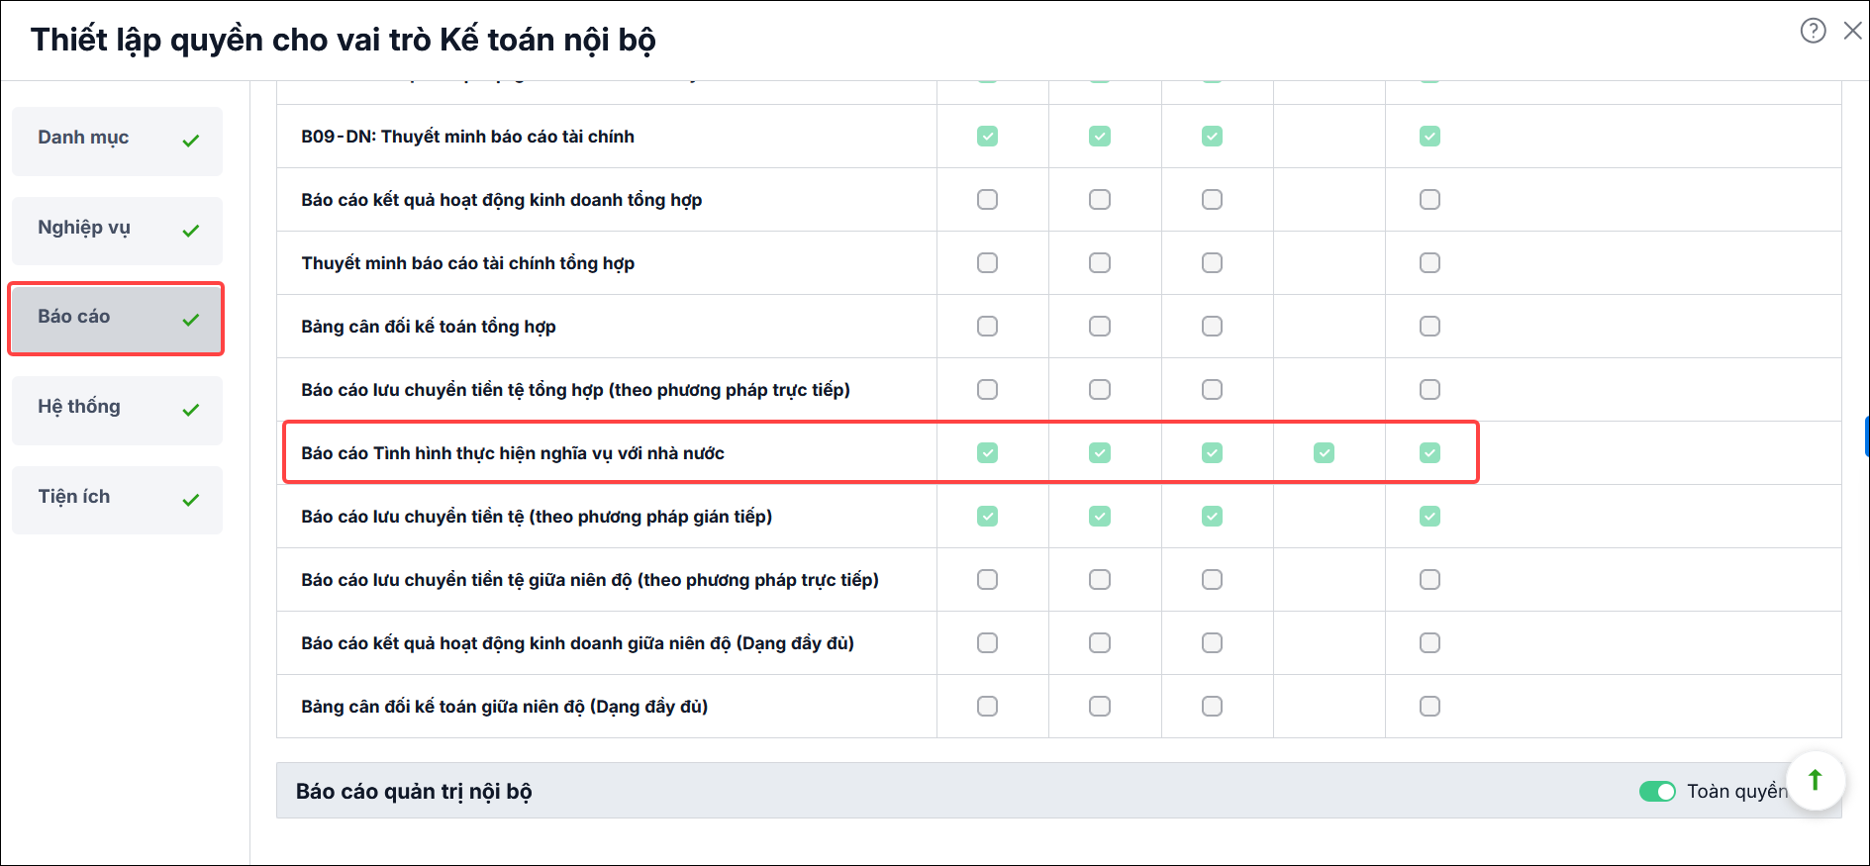Viewport: 1870px width, 866px height.
Task: Switch to the Nghiệp vụ tab
Action: [117, 231]
